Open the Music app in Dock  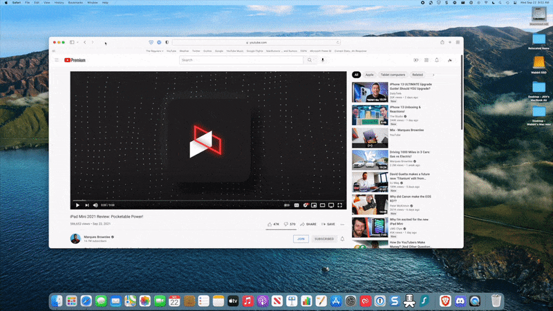click(x=247, y=301)
